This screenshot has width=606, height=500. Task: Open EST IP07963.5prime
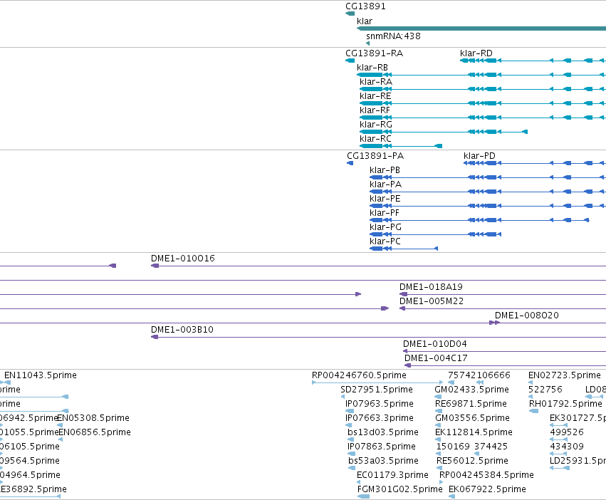point(379,404)
